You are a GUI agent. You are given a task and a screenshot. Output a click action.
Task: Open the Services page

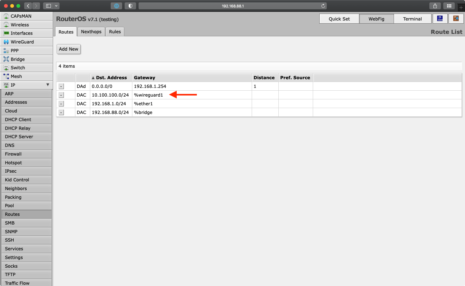26,249
